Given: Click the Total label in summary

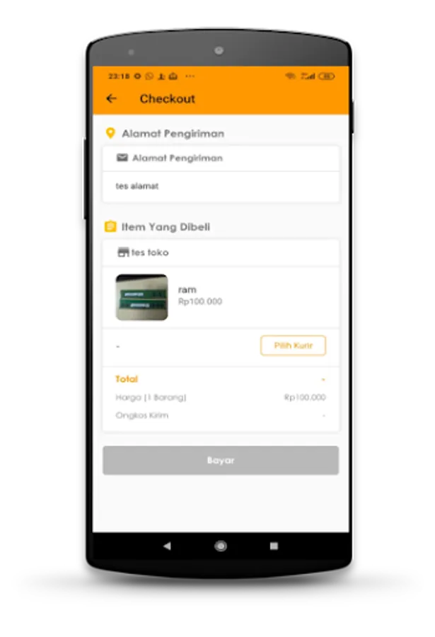Looking at the screenshot, I should [x=127, y=379].
